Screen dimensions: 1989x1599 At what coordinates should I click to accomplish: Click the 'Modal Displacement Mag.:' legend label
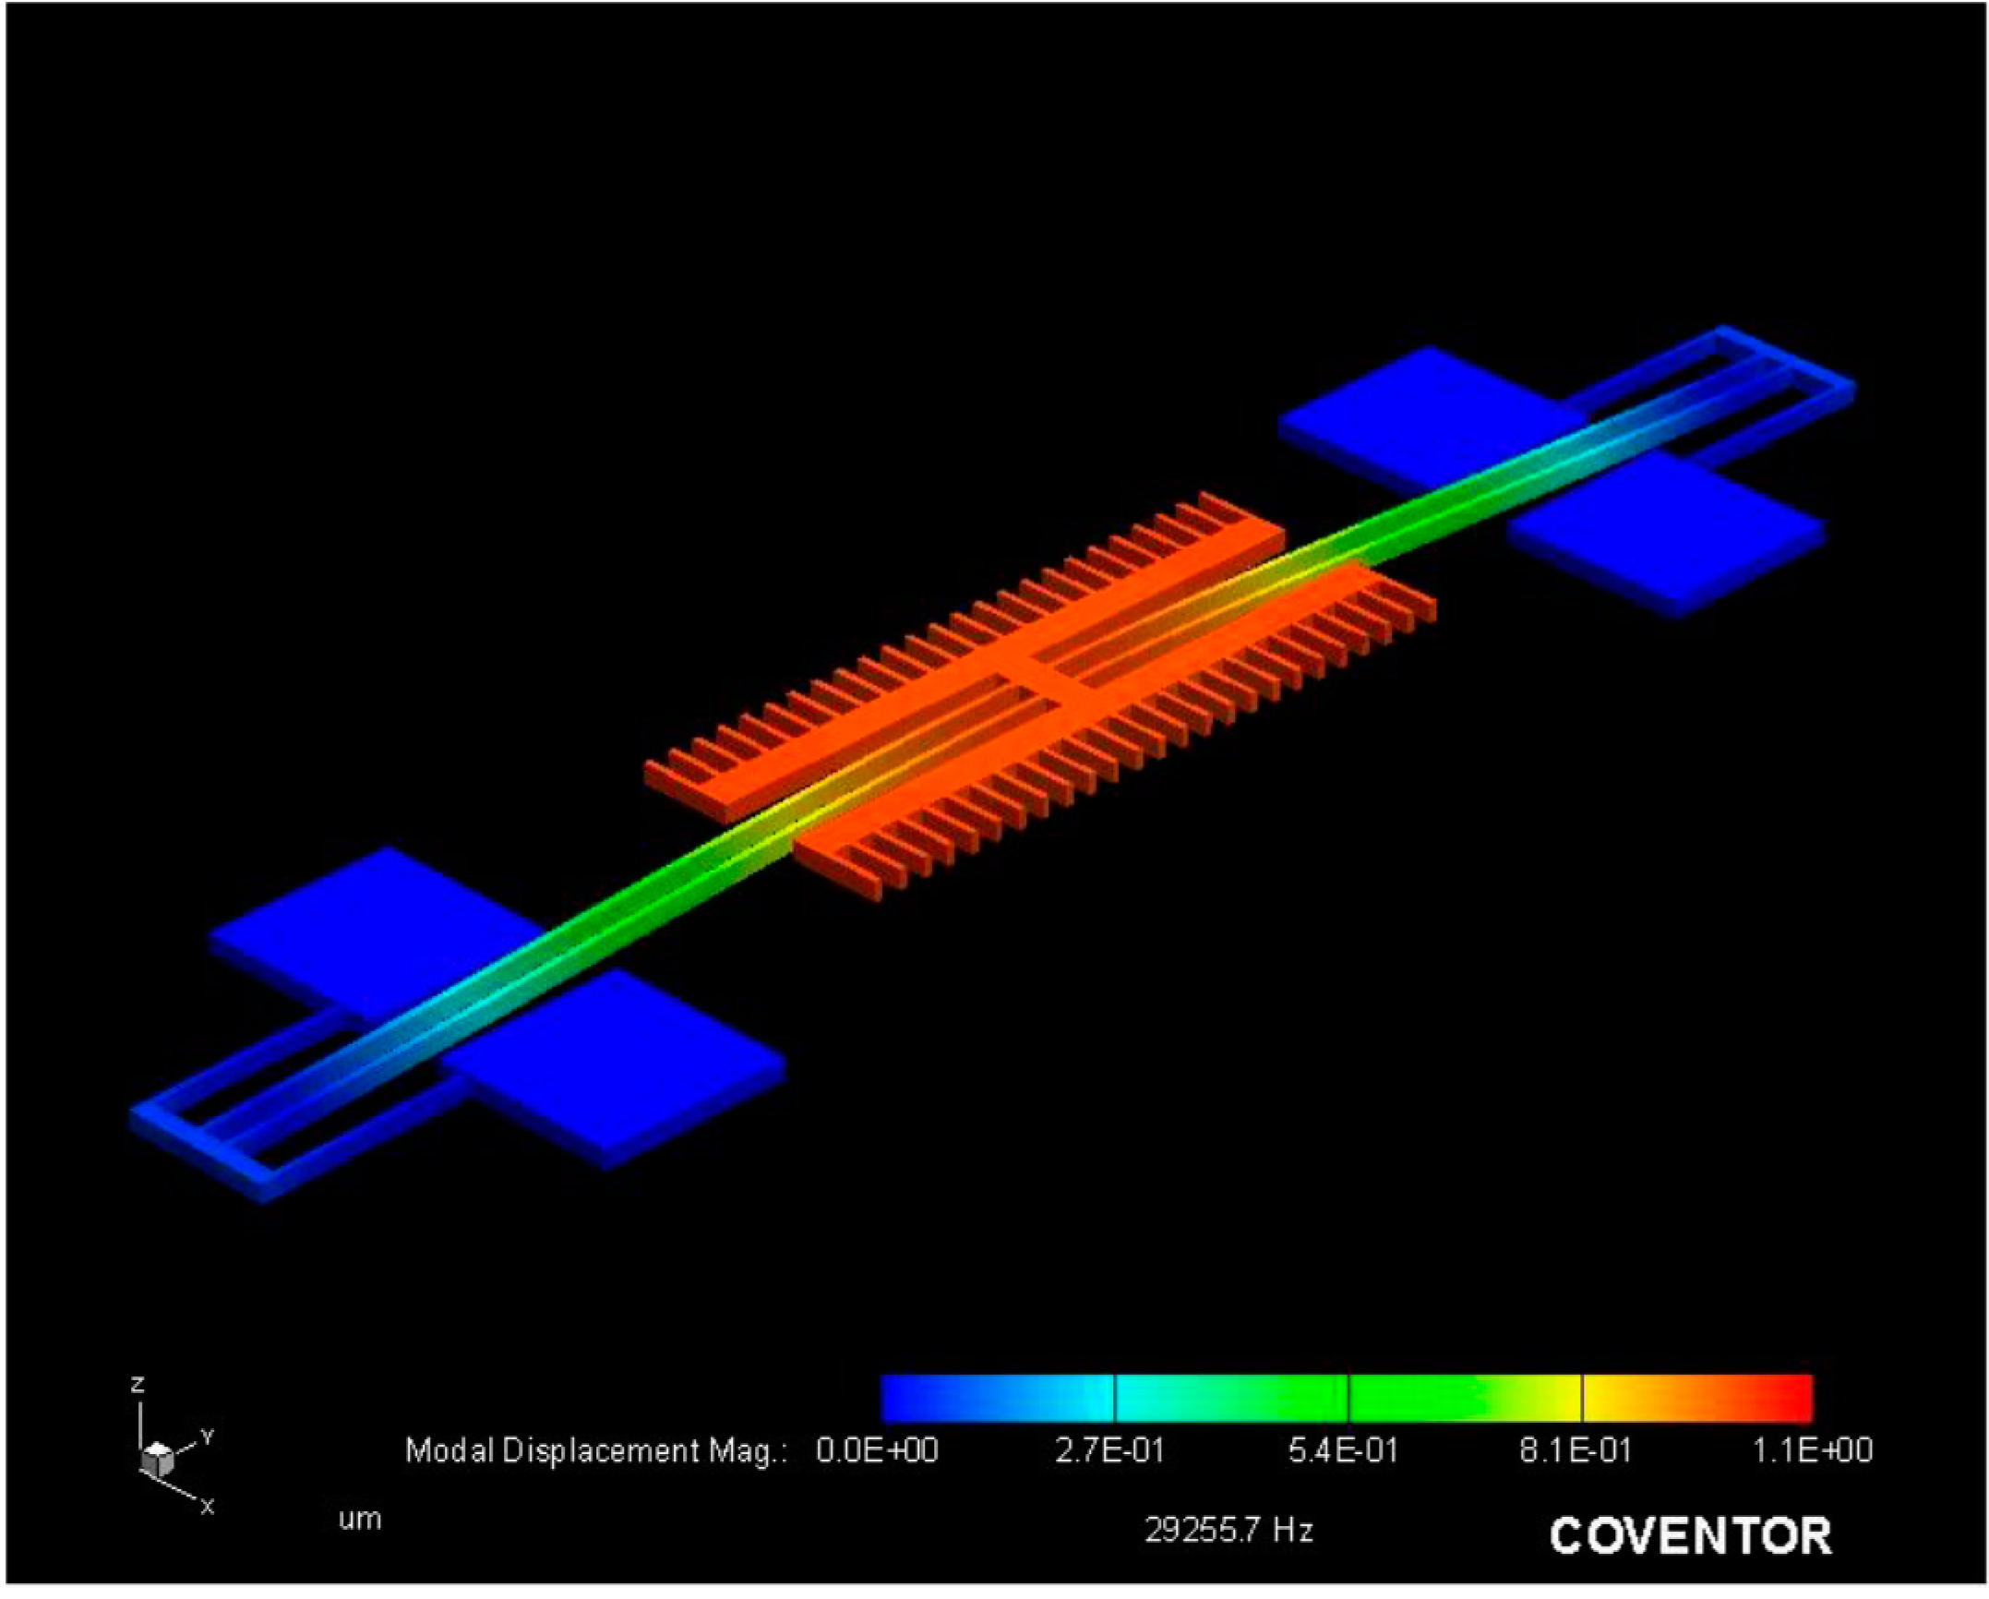point(596,1451)
